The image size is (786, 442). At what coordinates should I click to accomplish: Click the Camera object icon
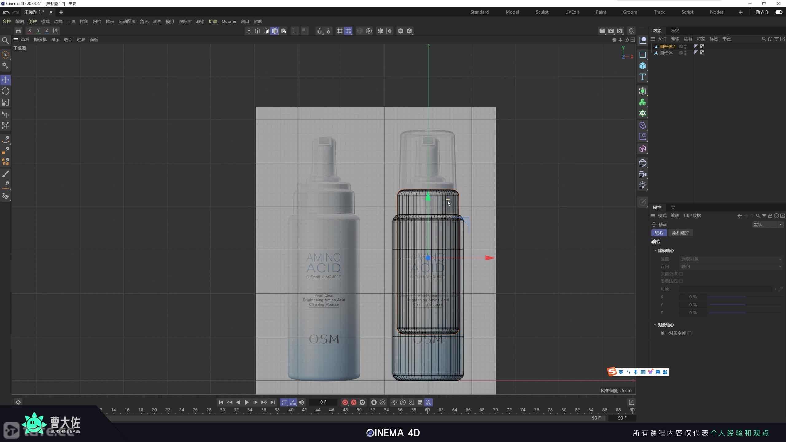pyautogui.click(x=642, y=174)
